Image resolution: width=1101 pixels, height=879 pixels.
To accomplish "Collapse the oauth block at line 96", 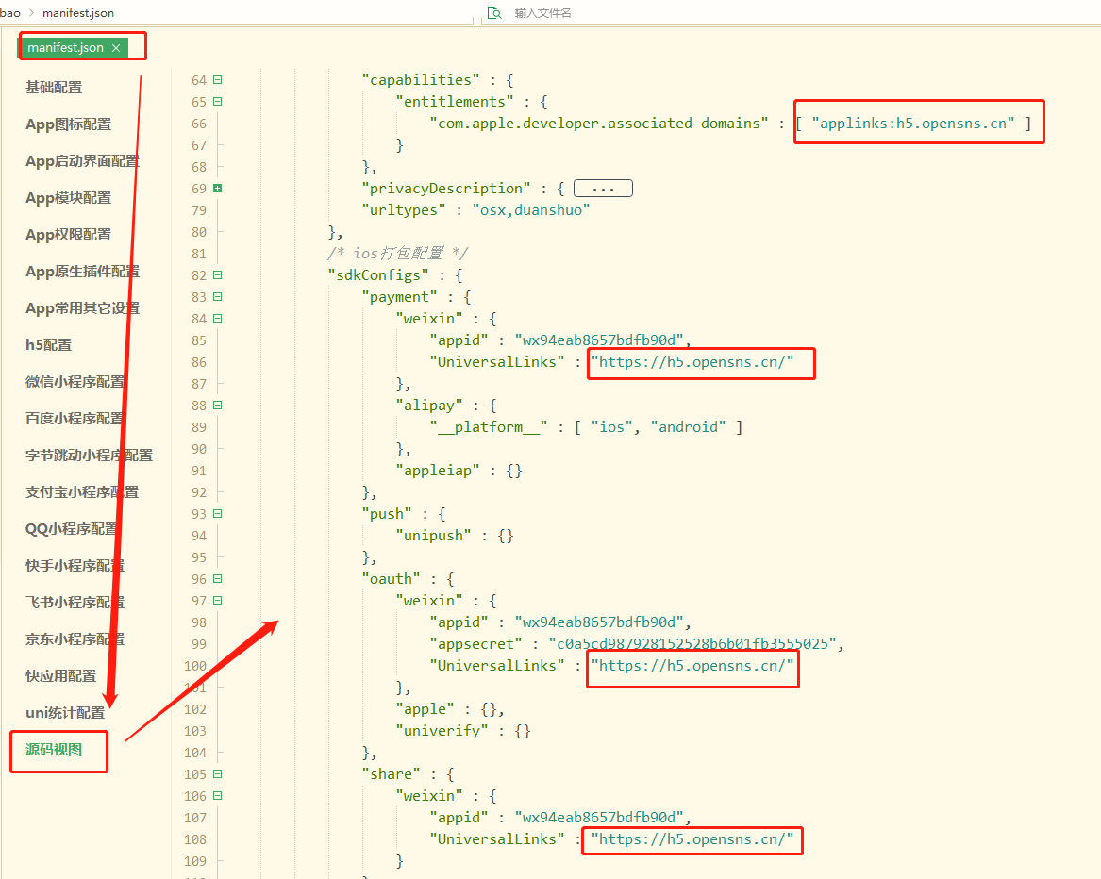I will click(218, 578).
